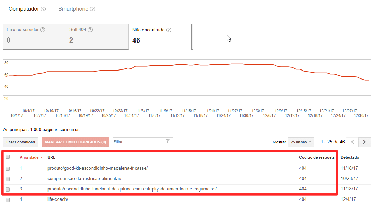Switch to the Smartphone tab
This screenshot has width=374, height=205.
tap(73, 9)
